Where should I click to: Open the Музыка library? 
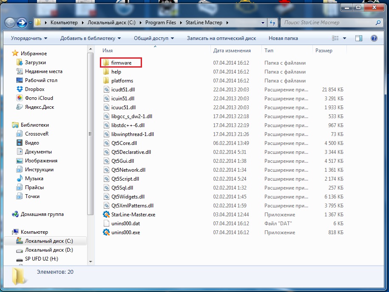pos(34,179)
